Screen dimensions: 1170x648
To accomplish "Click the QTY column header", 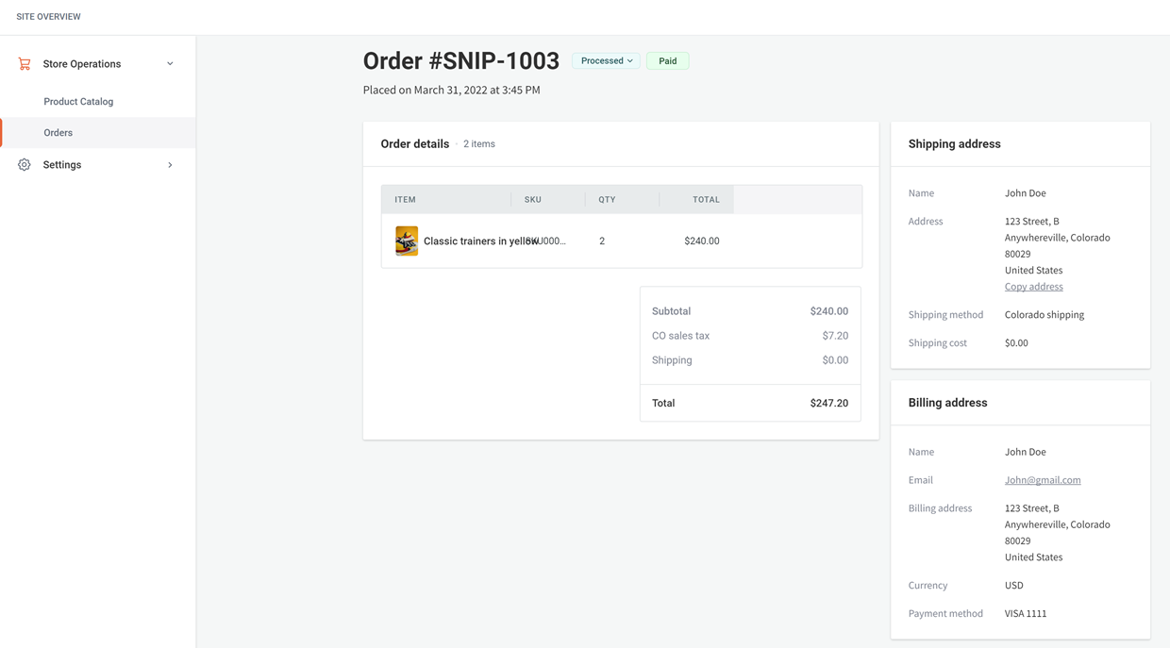I will (x=607, y=200).
